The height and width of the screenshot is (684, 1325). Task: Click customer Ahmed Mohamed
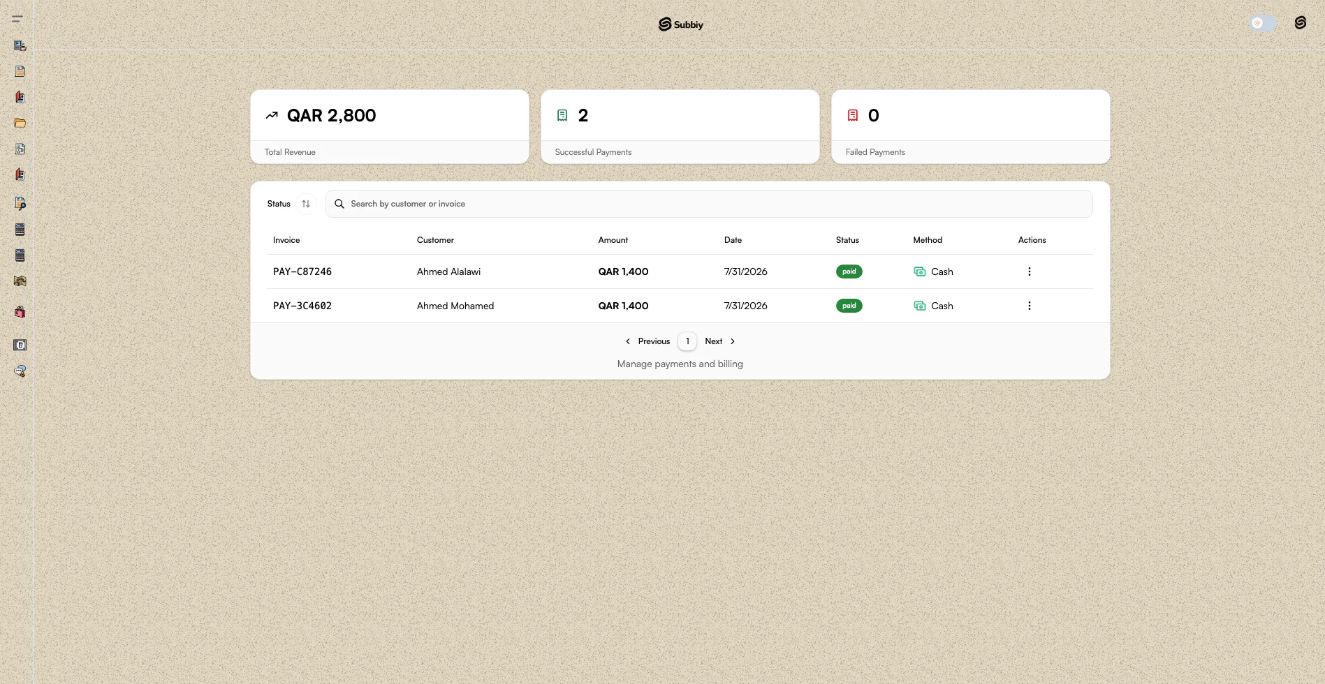click(455, 306)
